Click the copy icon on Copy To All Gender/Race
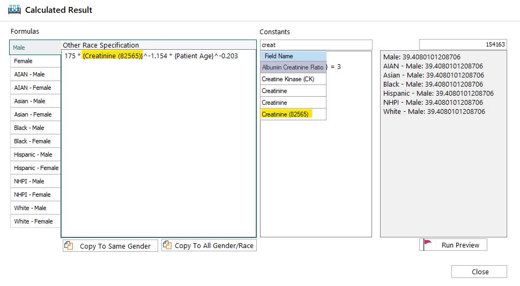The width and height of the screenshot is (520, 286). click(x=167, y=245)
